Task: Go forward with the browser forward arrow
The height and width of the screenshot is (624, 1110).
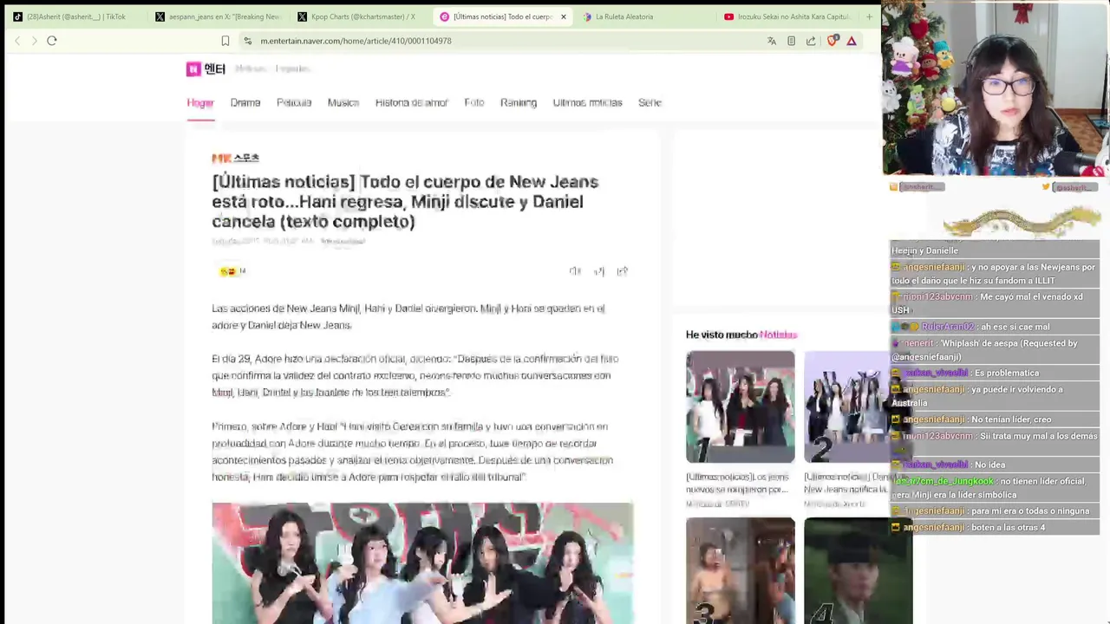Action: coord(35,41)
